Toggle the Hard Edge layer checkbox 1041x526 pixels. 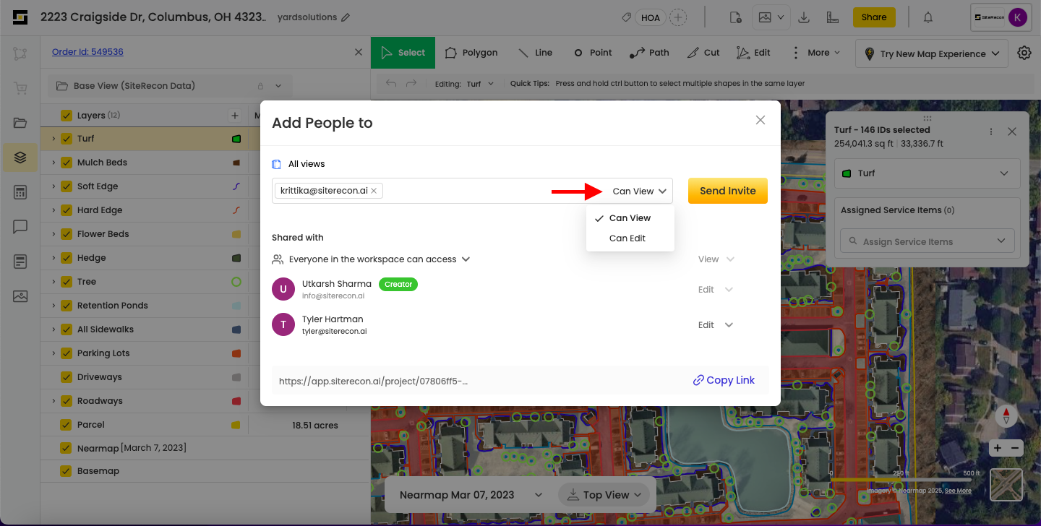click(x=67, y=210)
